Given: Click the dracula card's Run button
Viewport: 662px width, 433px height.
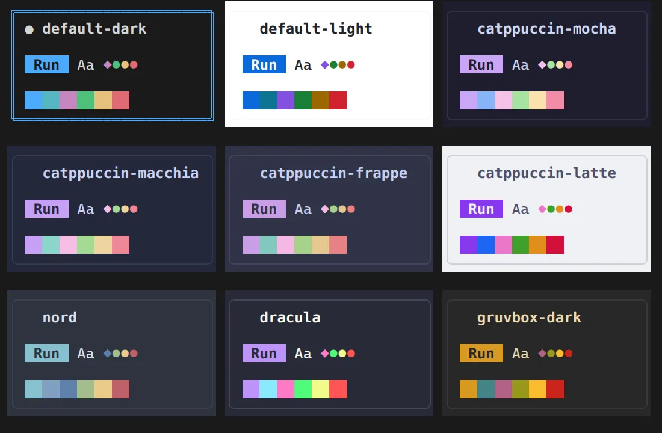Looking at the screenshot, I should [264, 353].
